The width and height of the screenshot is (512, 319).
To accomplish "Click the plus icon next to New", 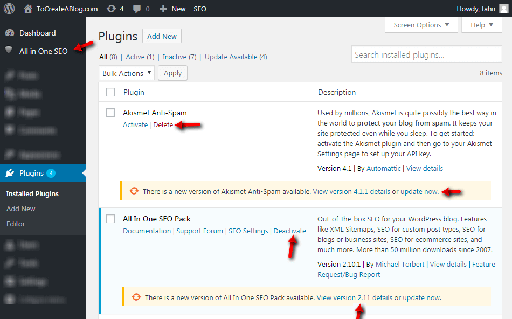I will click(163, 9).
